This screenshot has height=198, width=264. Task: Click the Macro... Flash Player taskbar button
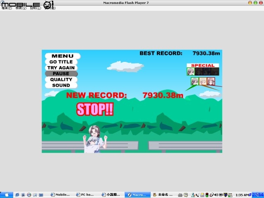137,195
